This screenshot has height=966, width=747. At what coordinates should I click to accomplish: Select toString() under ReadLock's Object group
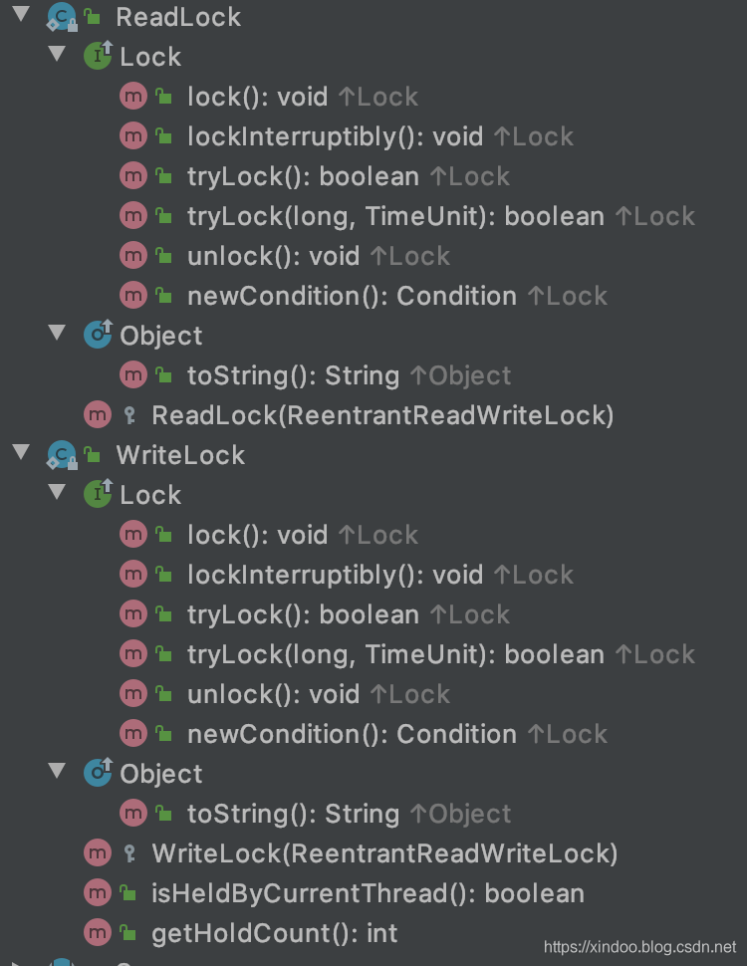click(293, 375)
